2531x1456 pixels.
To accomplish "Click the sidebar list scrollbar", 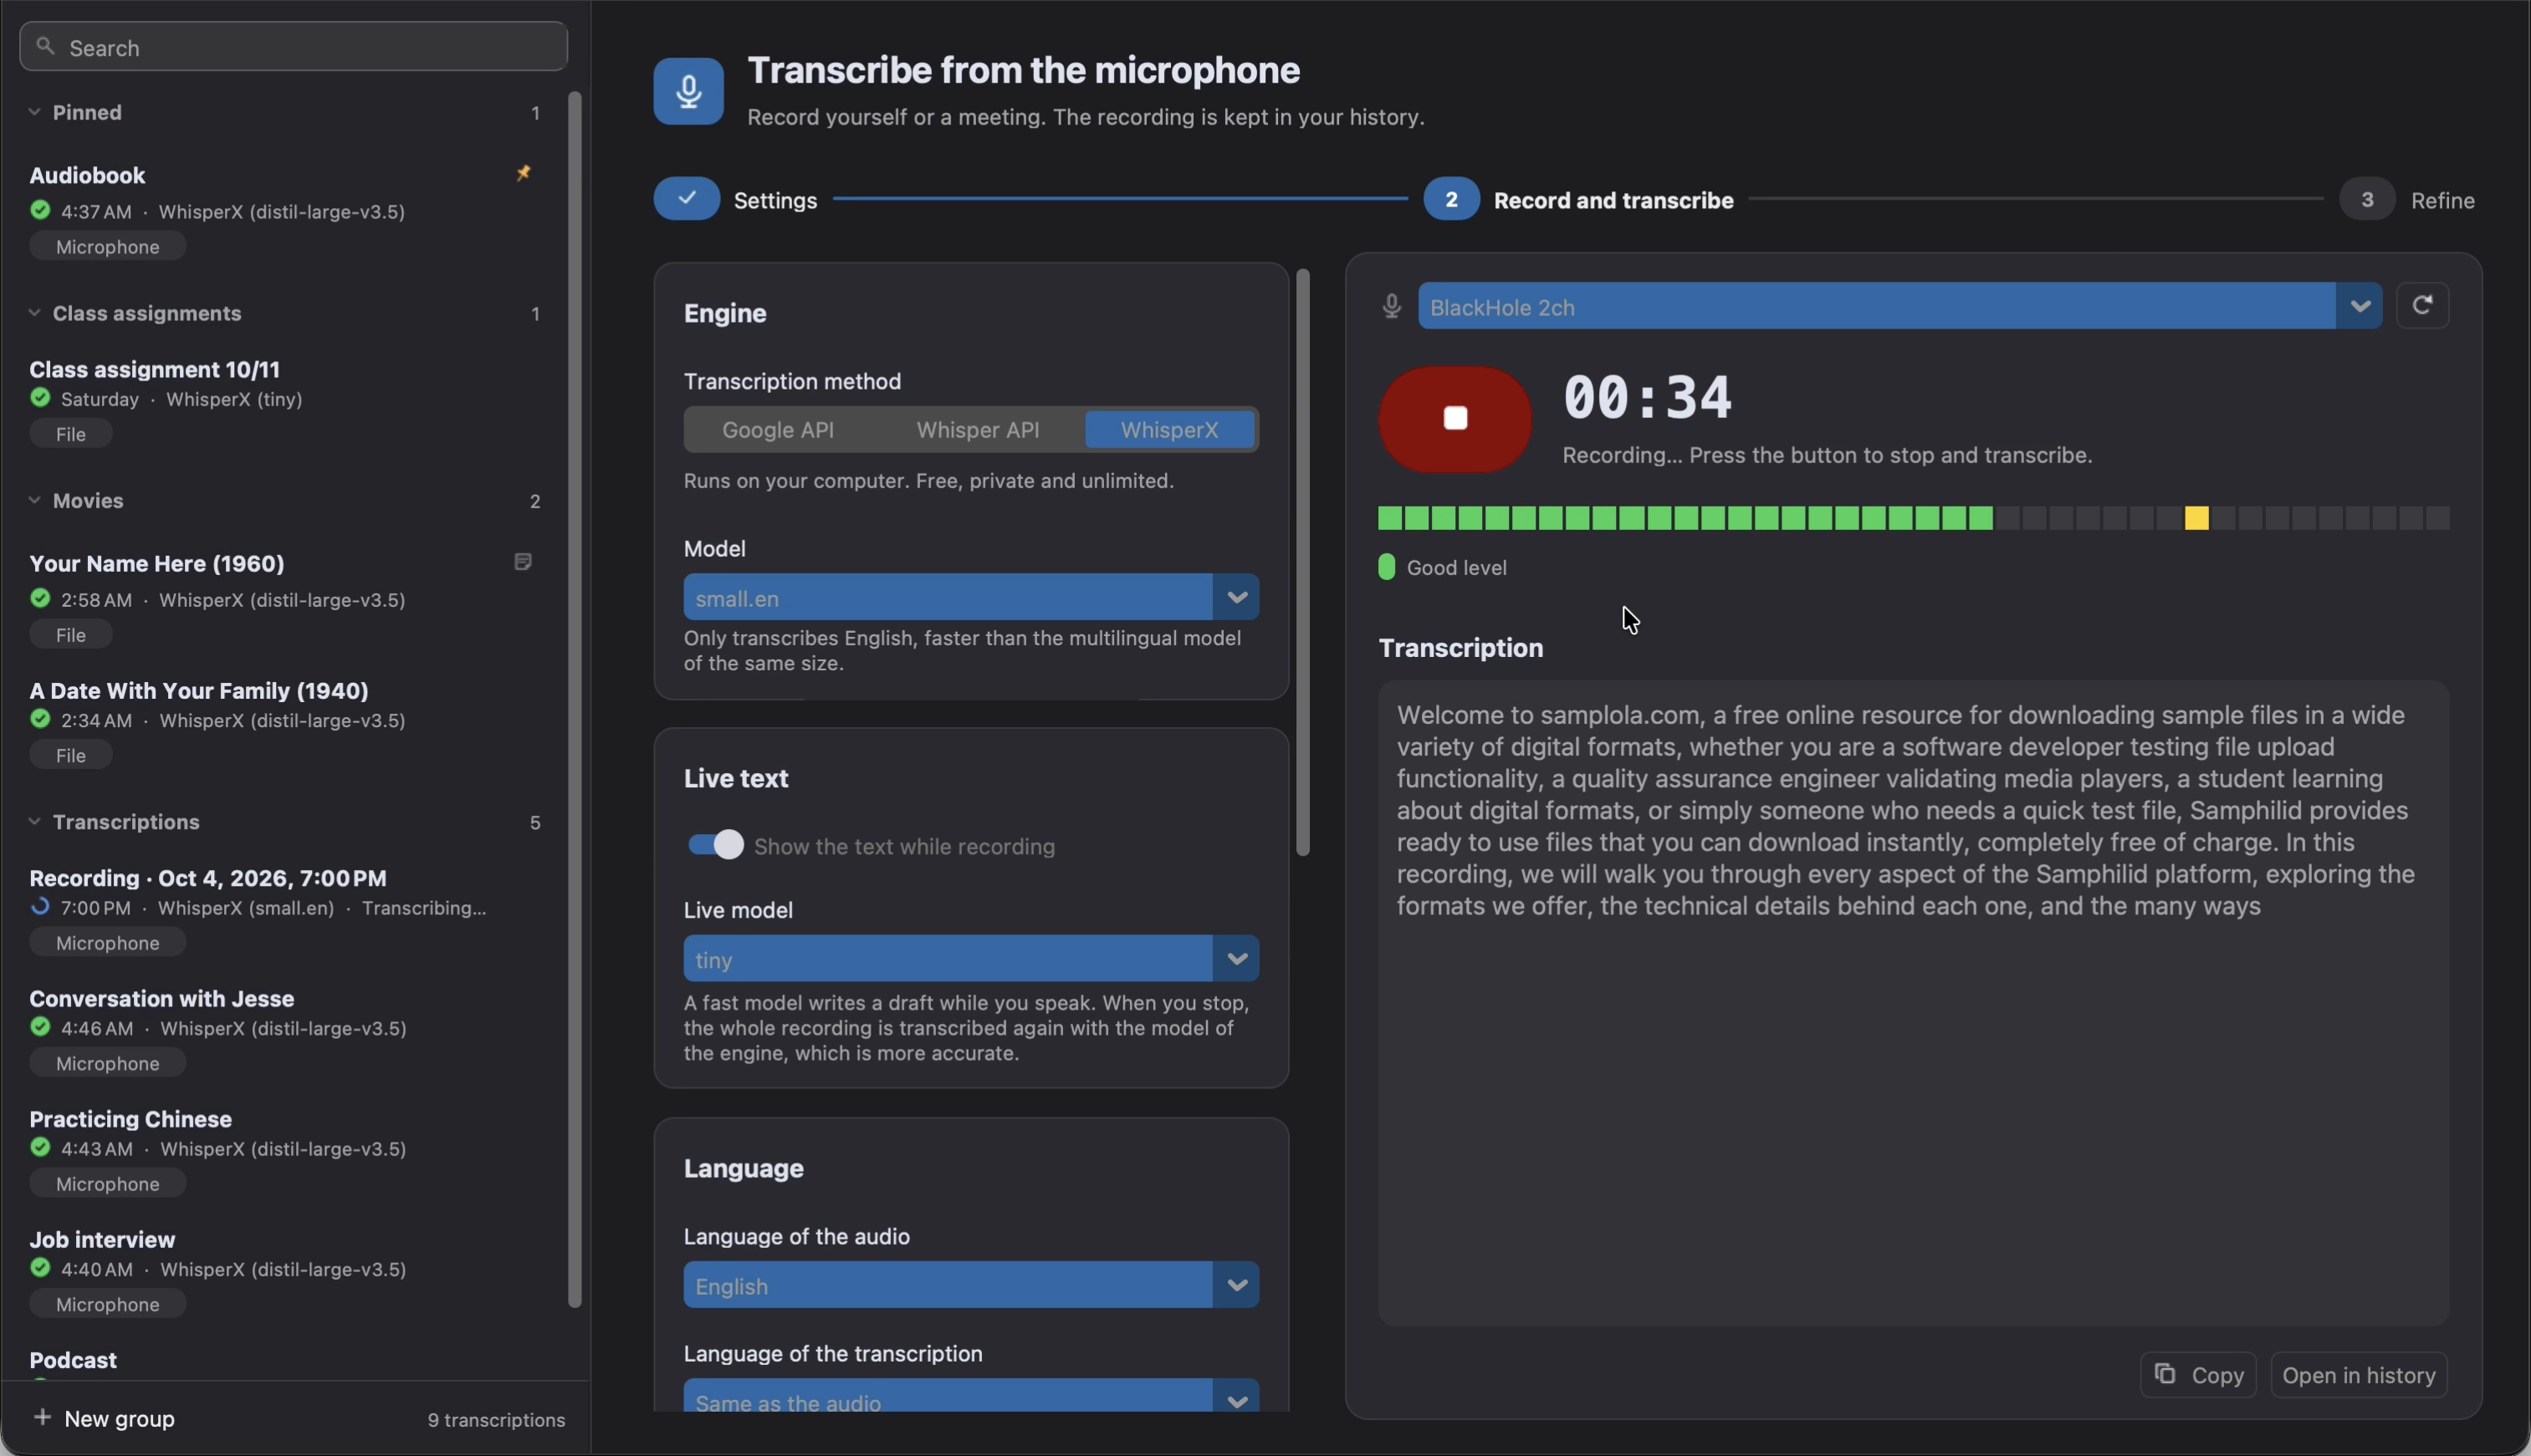I will coord(575,699).
